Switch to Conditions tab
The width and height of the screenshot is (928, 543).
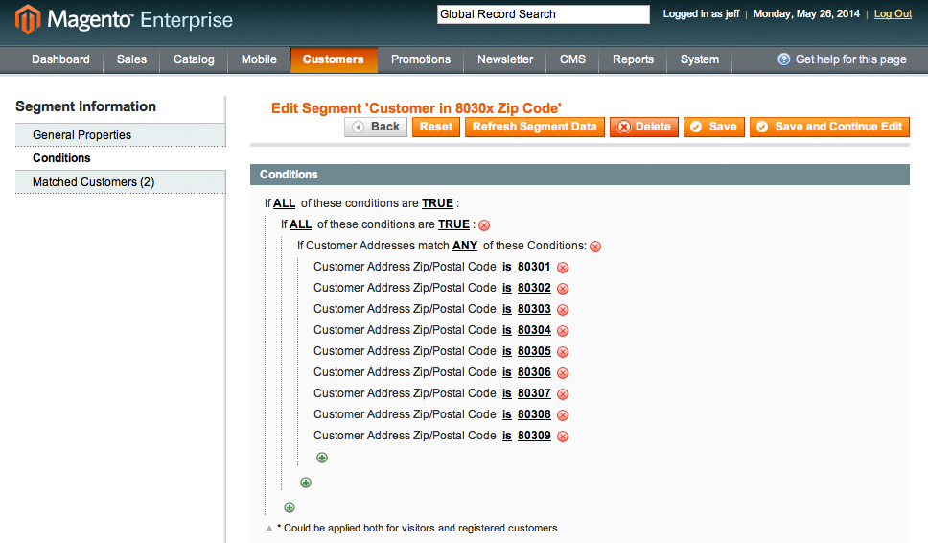click(121, 158)
